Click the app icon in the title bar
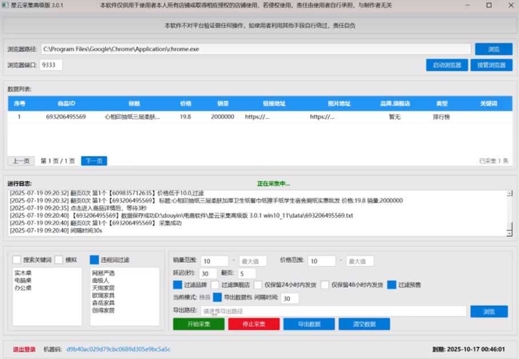This screenshot has height=359, width=519. pos(6,5)
